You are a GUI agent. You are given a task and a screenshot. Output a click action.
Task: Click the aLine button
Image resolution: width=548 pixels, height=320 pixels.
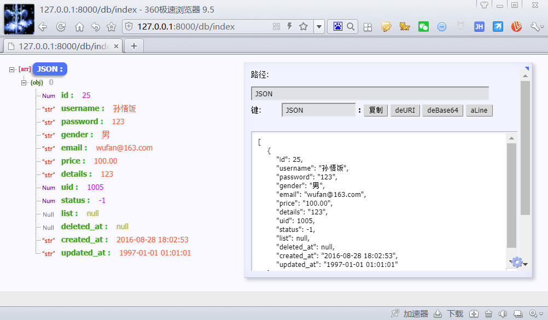point(479,110)
